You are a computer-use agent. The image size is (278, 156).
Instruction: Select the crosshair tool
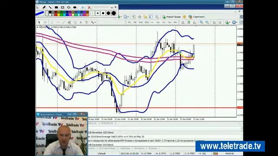coord(45,23)
